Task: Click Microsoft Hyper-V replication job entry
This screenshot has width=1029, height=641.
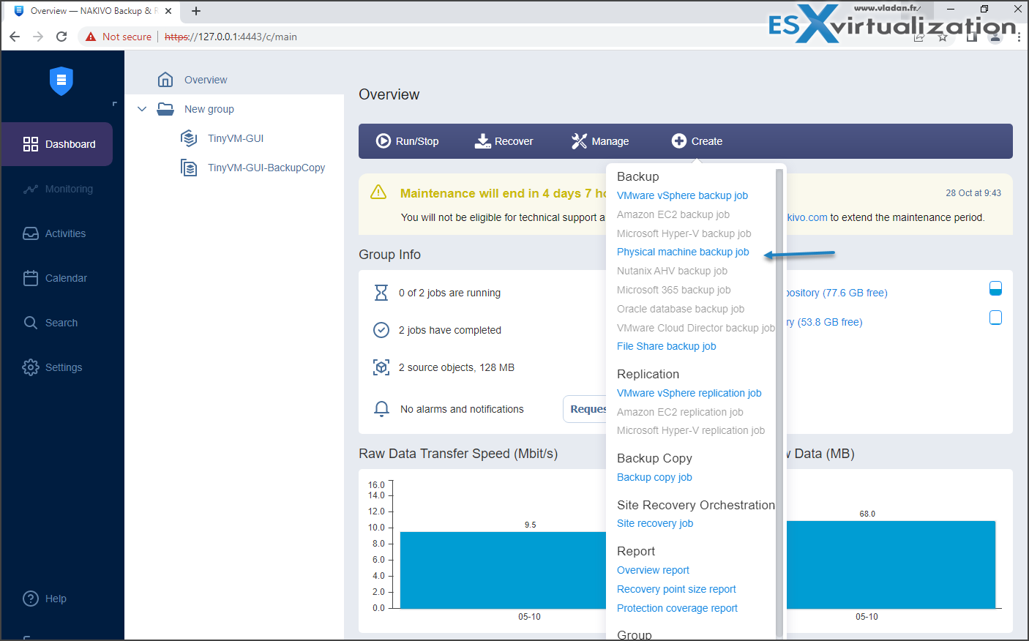Action: tap(691, 430)
